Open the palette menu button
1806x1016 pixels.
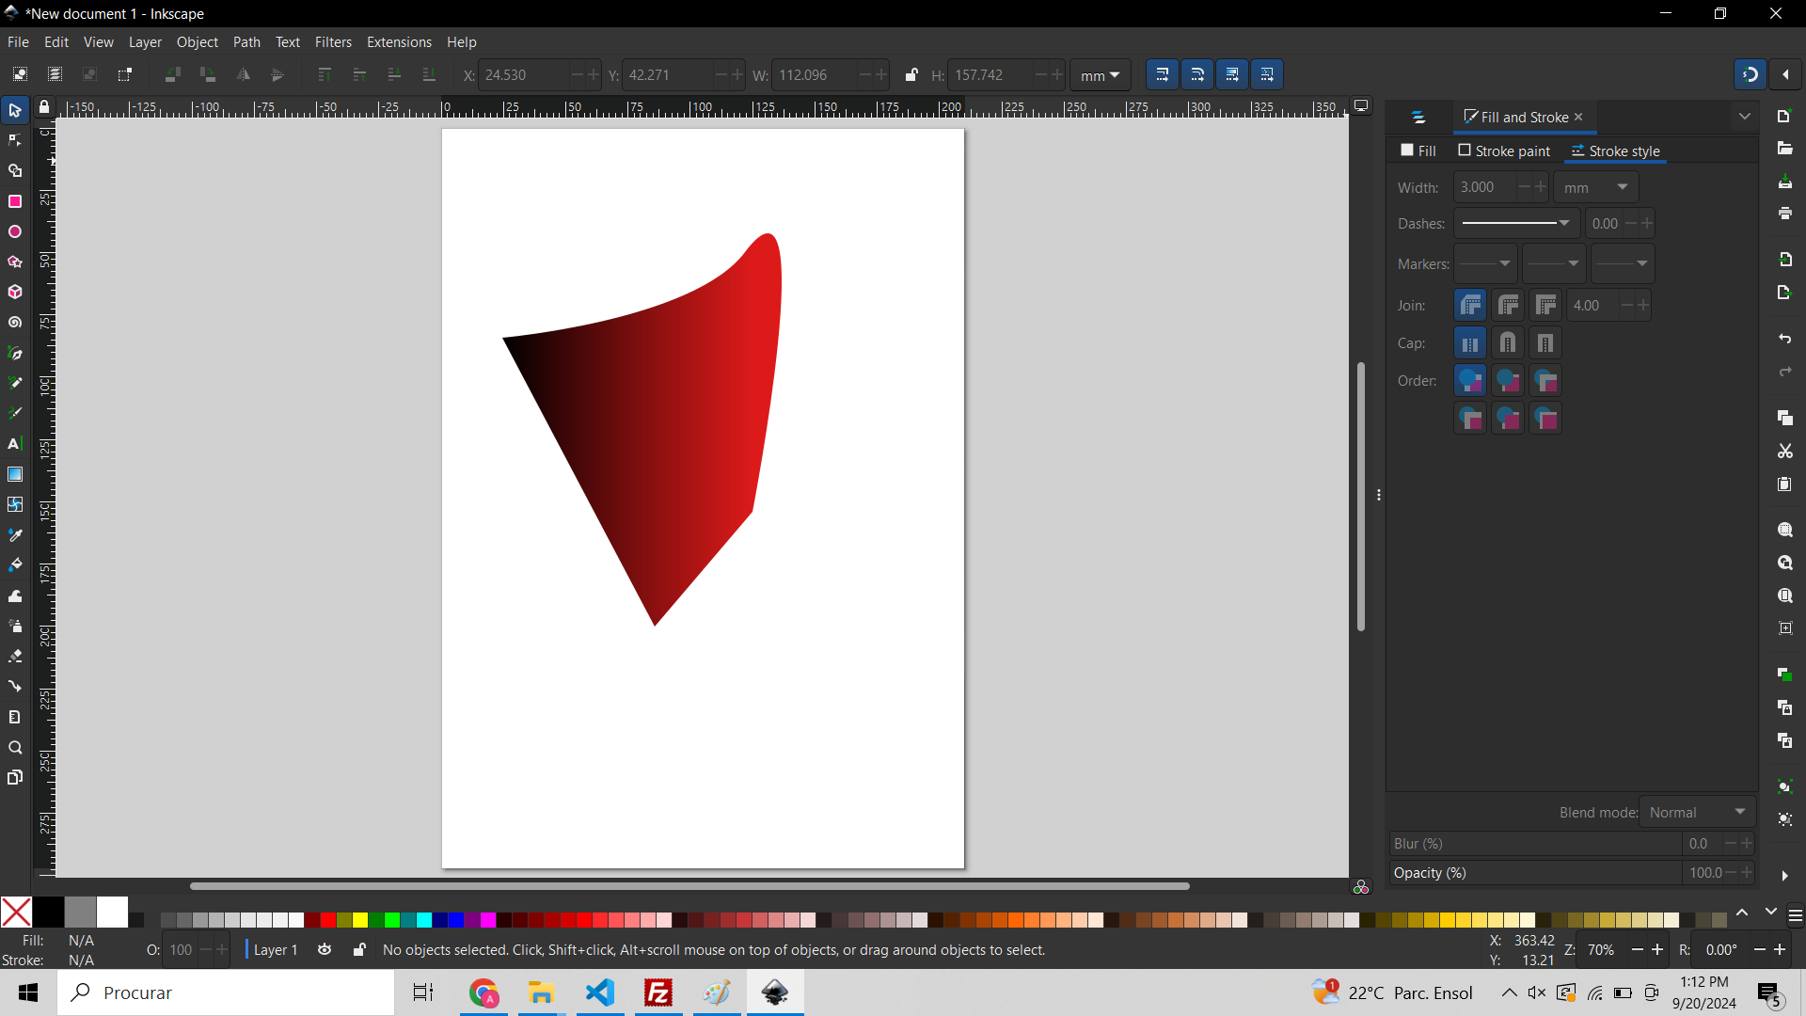1795,915
